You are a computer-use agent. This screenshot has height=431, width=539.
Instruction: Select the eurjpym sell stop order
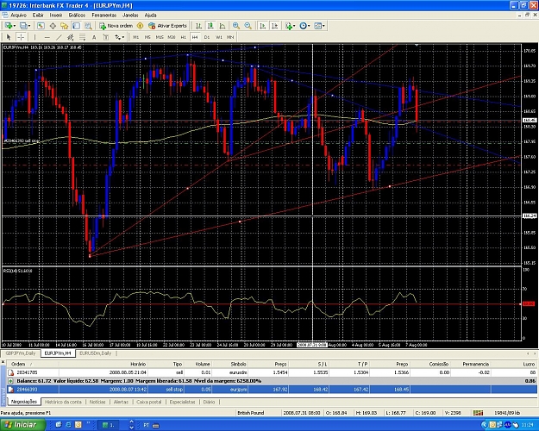272,390
